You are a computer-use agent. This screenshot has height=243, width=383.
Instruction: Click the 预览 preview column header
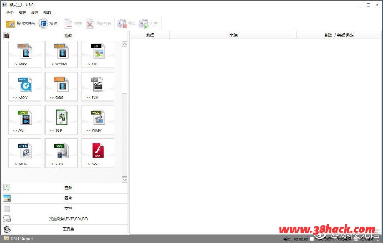pyautogui.click(x=150, y=35)
